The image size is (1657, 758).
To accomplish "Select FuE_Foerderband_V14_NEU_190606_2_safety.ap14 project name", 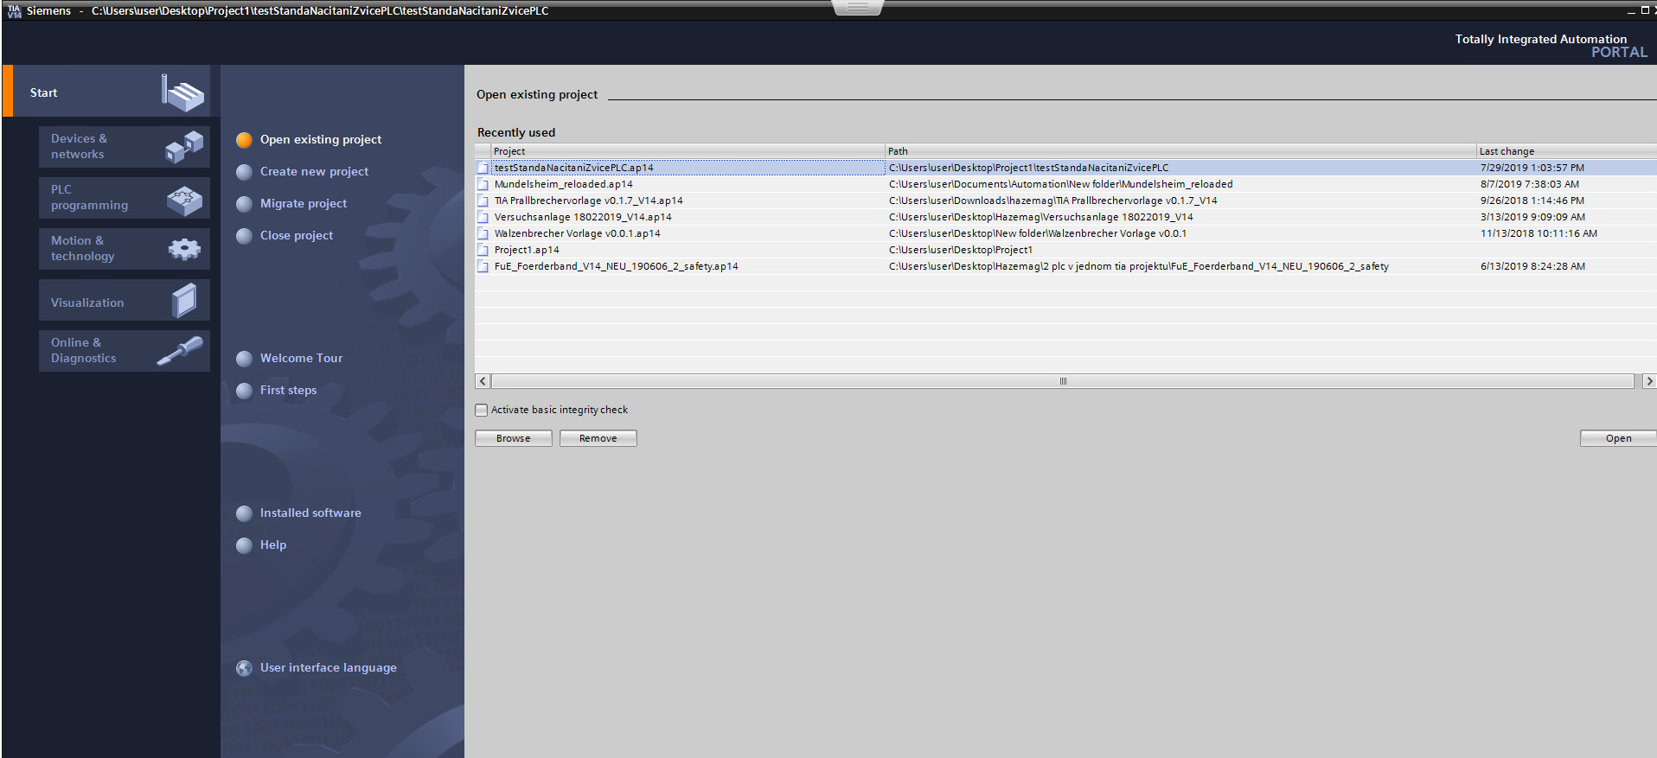I will pyautogui.click(x=617, y=266).
